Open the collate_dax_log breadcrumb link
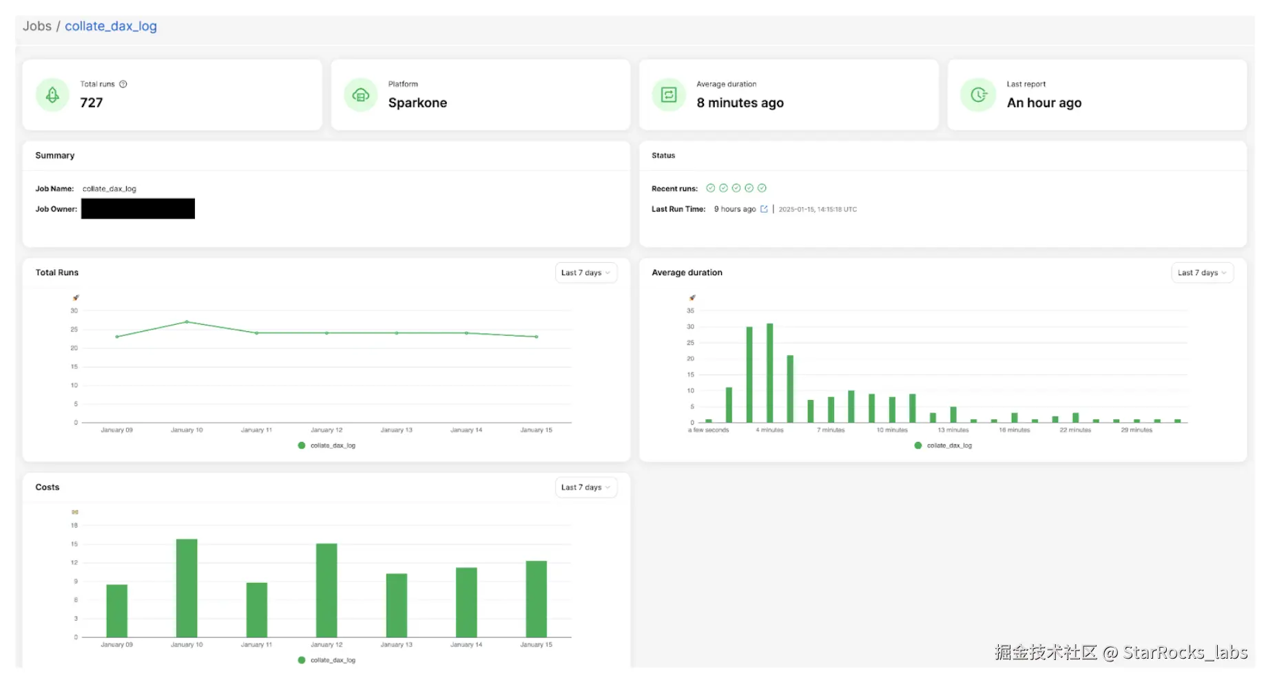Screen dimensions: 1266x680 point(111,26)
